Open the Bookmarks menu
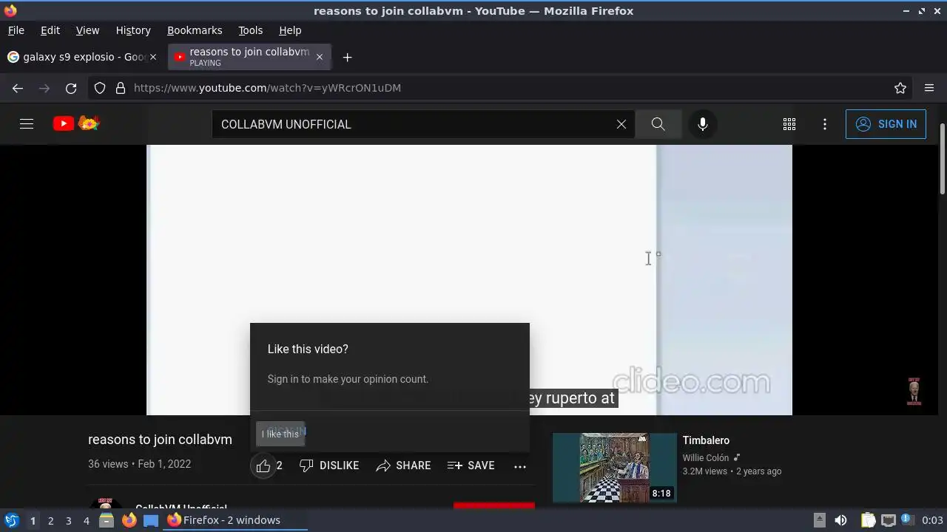Viewport: 947px width, 532px height. pyautogui.click(x=195, y=30)
